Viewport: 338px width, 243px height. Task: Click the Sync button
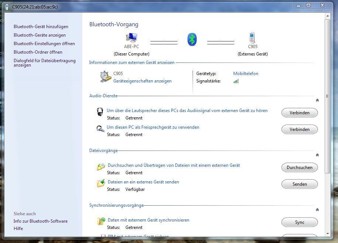coord(299,222)
